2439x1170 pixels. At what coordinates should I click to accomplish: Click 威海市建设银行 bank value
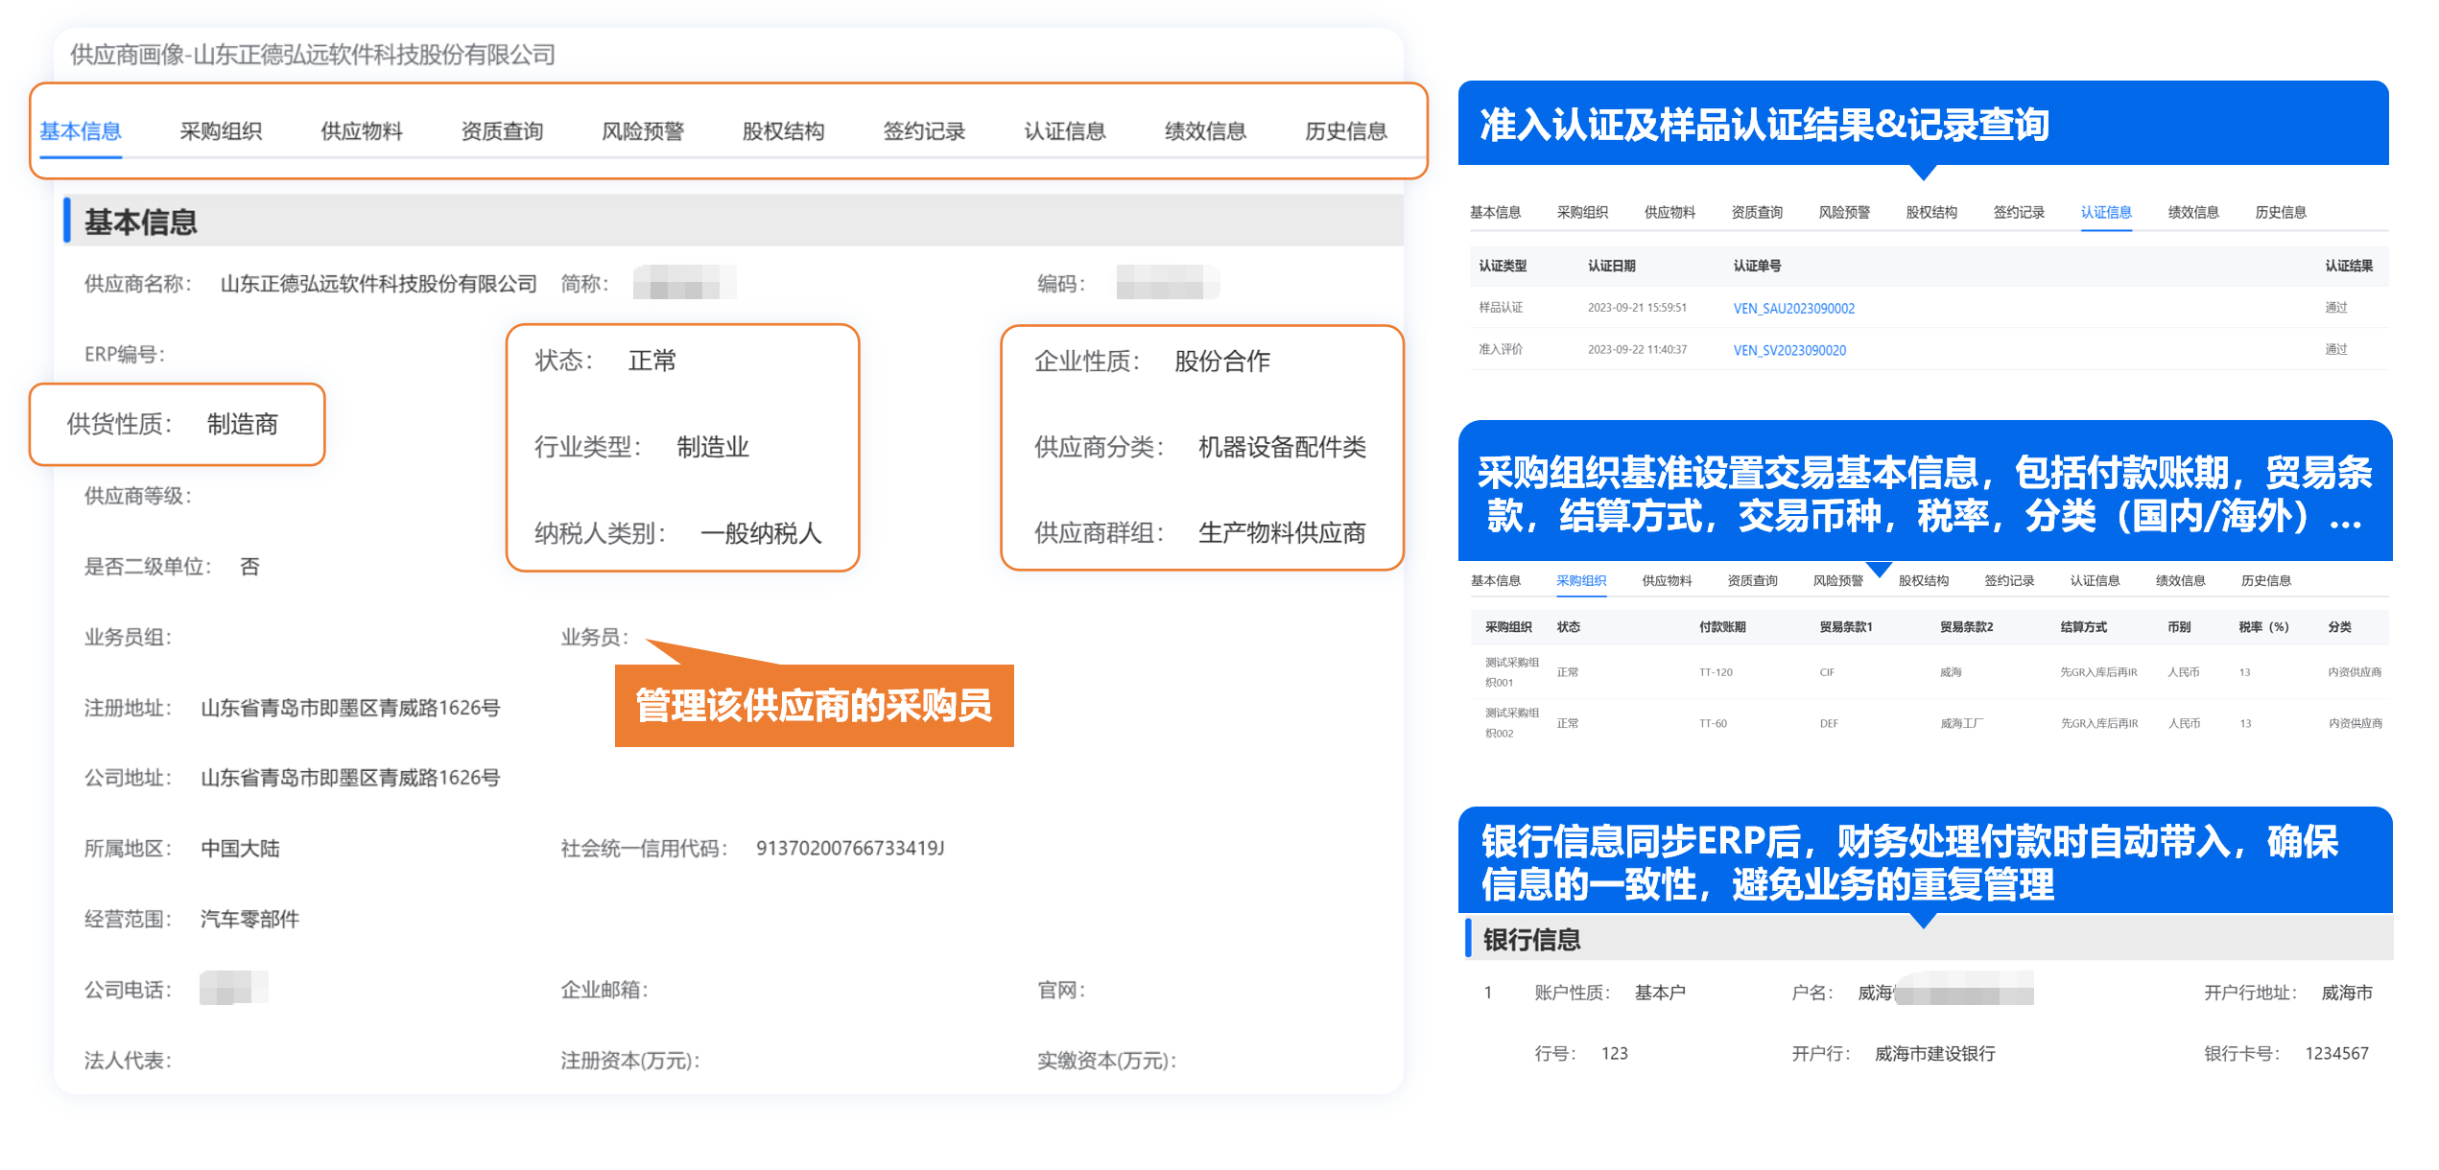[1935, 1054]
